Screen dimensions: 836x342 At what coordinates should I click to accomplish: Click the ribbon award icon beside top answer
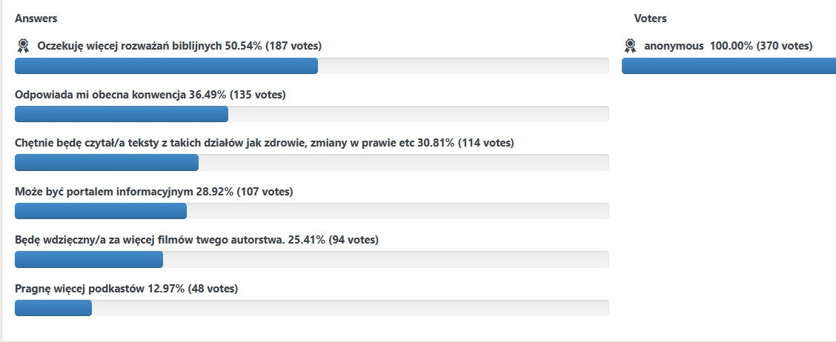coord(23,46)
